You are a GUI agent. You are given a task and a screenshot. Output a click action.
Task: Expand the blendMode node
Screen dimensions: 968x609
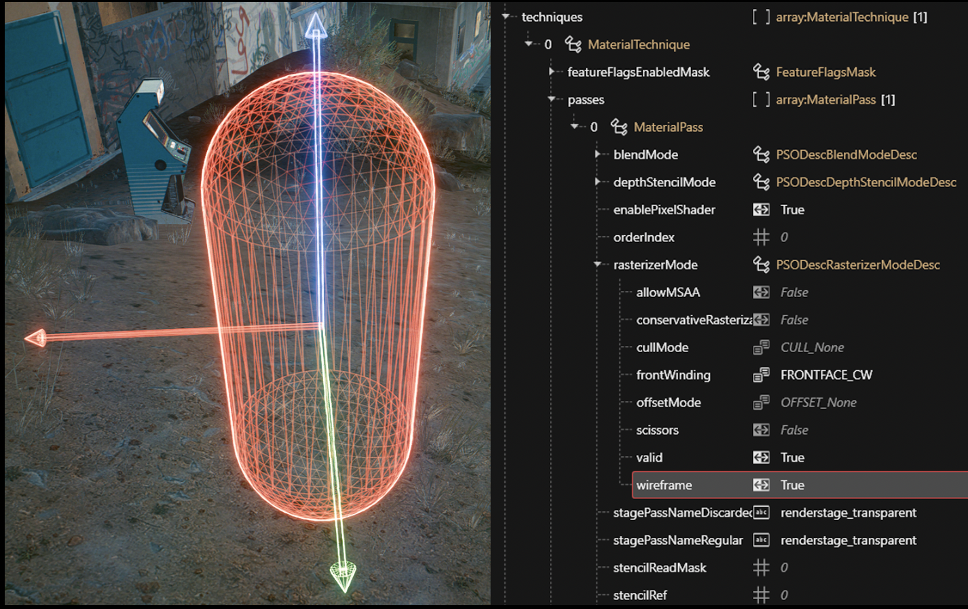click(597, 155)
